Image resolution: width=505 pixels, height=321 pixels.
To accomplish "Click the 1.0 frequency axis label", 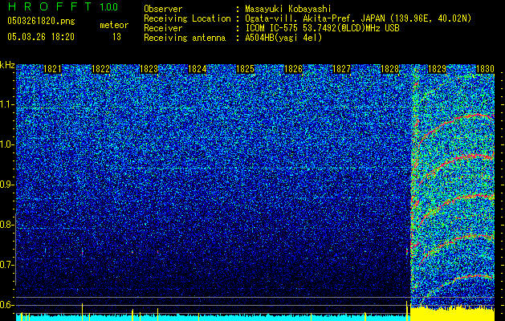I will (x=6, y=144).
